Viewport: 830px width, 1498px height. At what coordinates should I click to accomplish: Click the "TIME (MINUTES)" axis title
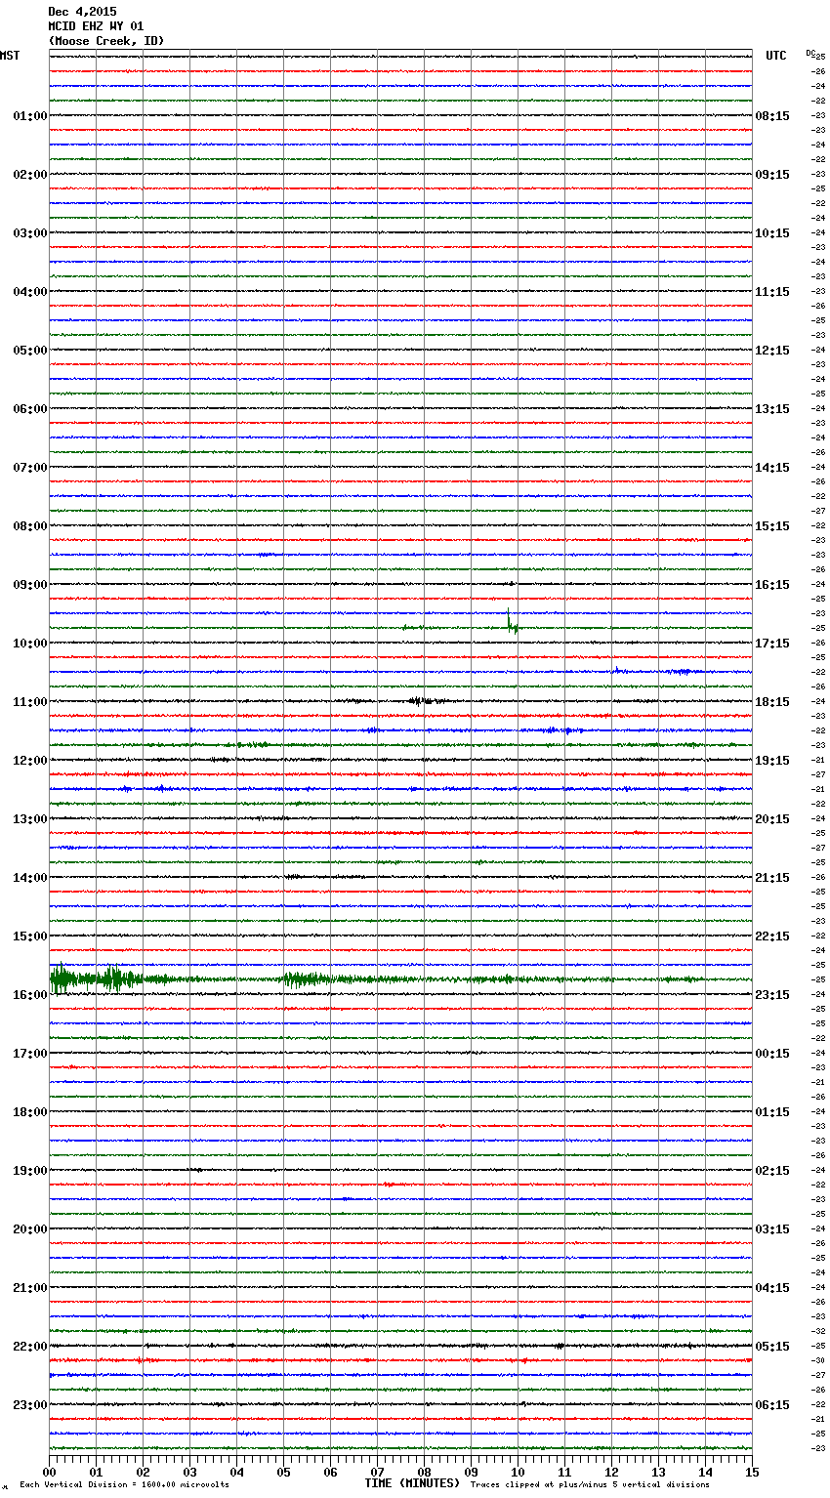[x=412, y=1483]
